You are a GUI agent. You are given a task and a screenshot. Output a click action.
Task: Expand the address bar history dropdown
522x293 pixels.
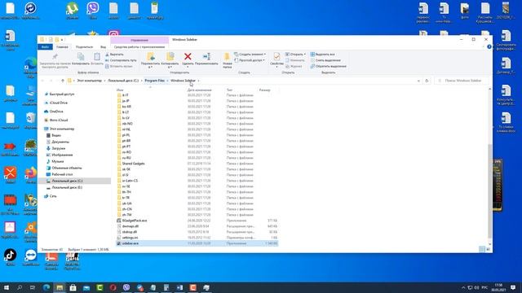click(x=418, y=81)
